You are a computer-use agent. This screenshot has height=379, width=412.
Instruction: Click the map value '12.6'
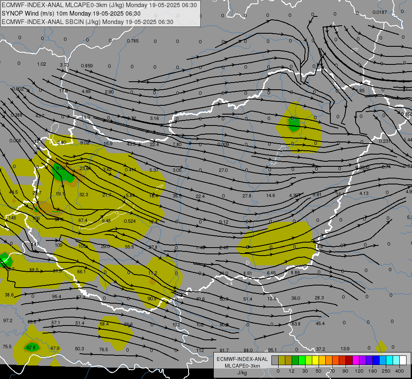click(272, 299)
